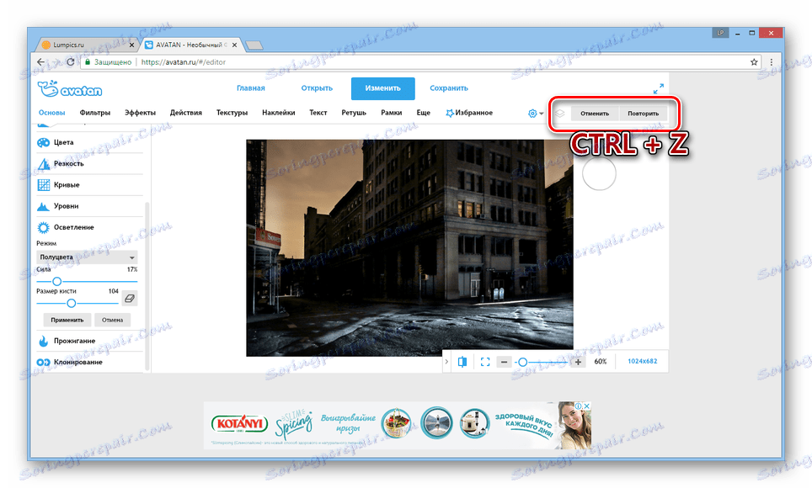This screenshot has height=488, width=812.
Task: Close the Lumpics.ru tab
Action: point(131,45)
